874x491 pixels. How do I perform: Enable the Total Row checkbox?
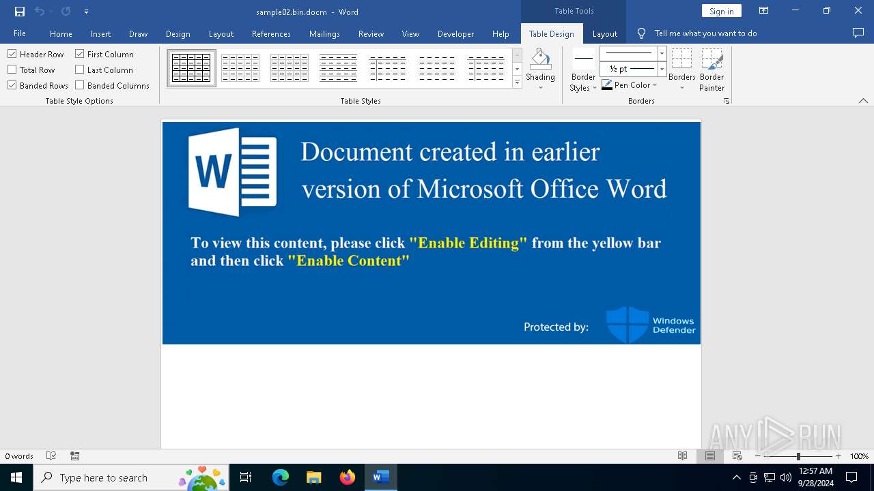tap(12, 70)
